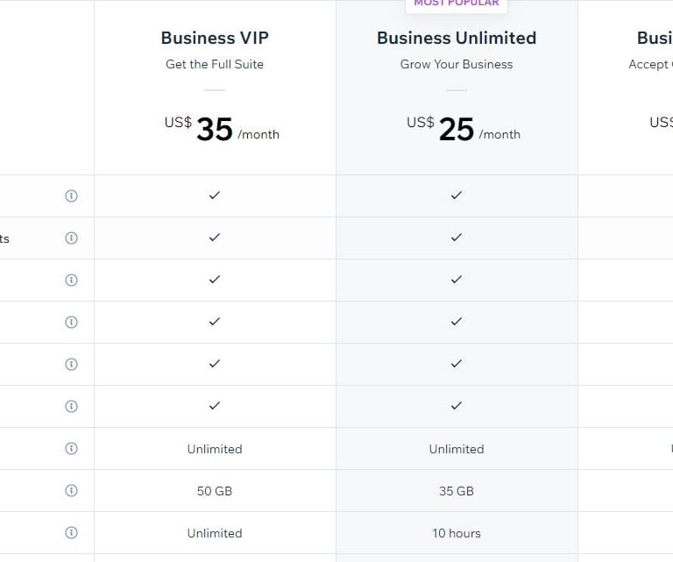This screenshot has width=673, height=562.
Task: Click the "Get the Full Suite" subtitle
Action: (215, 64)
